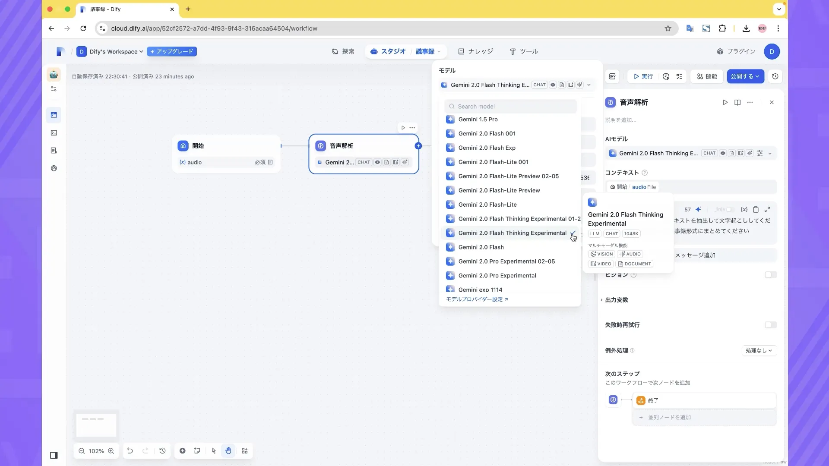The width and height of the screenshot is (829, 466).
Task: Copy the prompt with clipboard icon
Action: (x=756, y=210)
